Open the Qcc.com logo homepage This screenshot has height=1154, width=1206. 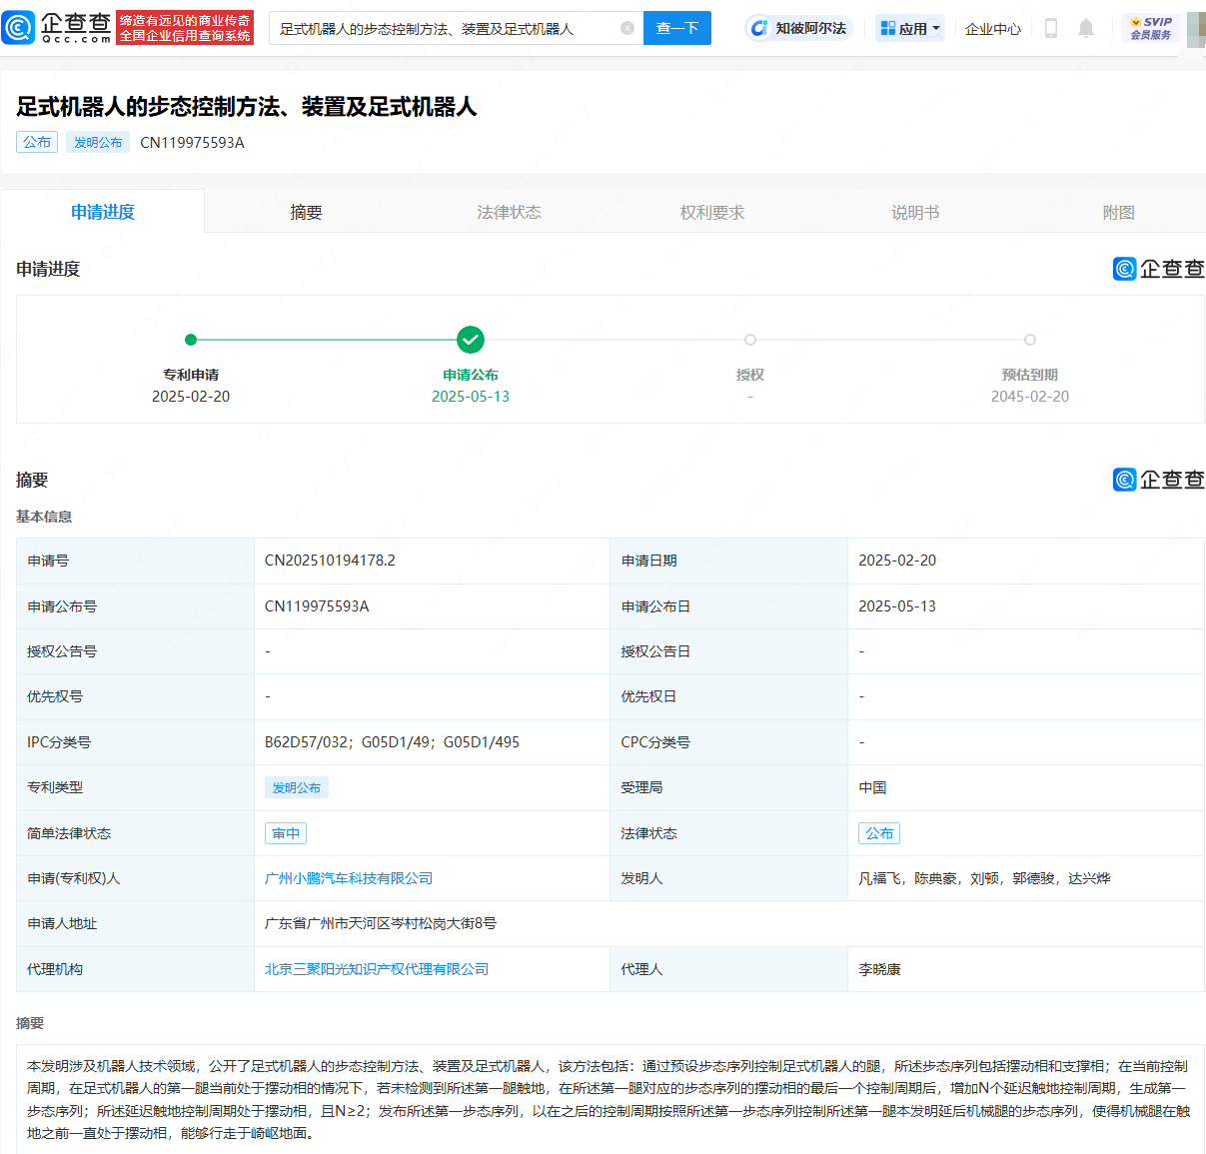tap(57, 28)
